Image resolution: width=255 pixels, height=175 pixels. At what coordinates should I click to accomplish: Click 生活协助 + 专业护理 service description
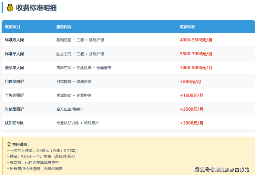point(74,95)
